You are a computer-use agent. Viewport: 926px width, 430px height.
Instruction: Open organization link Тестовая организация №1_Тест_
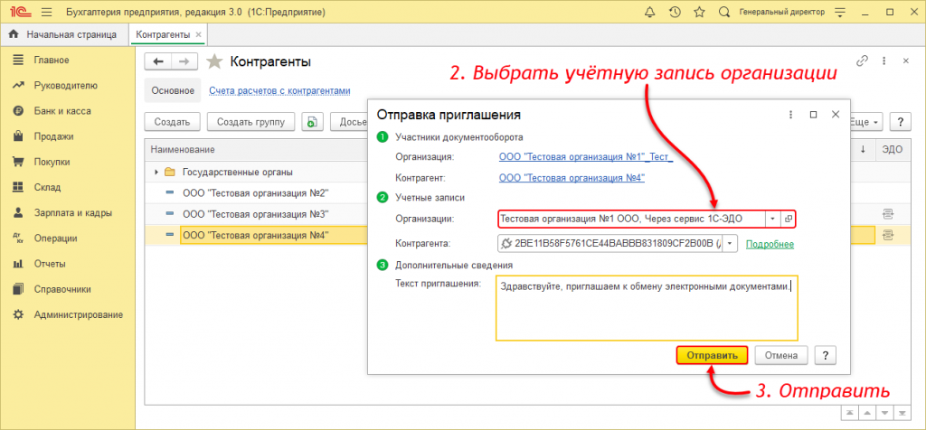pyautogui.click(x=586, y=157)
